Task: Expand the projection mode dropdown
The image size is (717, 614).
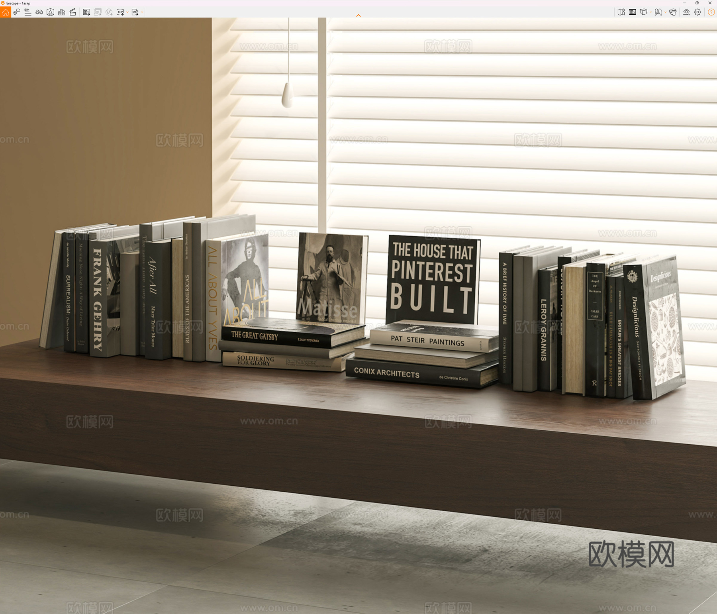Action: [x=651, y=12]
